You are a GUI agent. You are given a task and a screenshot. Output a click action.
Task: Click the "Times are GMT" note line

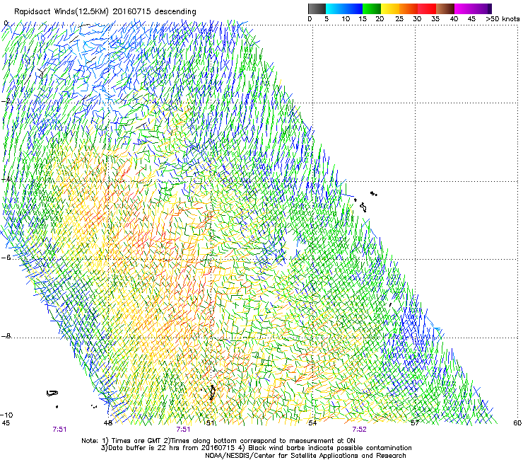tap(218, 441)
